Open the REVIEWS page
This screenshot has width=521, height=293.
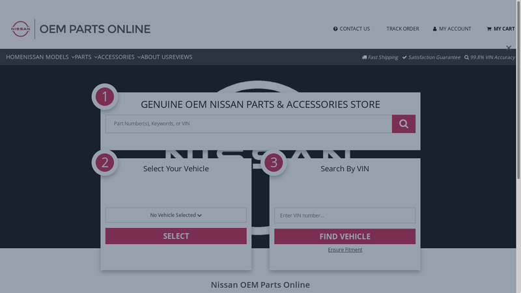pyautogui.click(x=181, y=57)
